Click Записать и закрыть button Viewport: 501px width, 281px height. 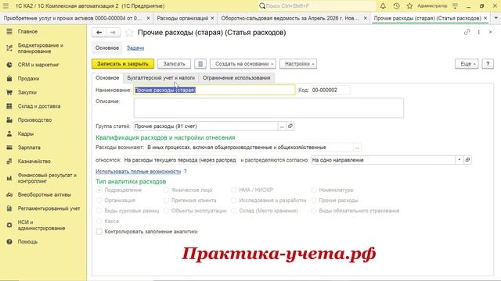(x=123, y=64)
